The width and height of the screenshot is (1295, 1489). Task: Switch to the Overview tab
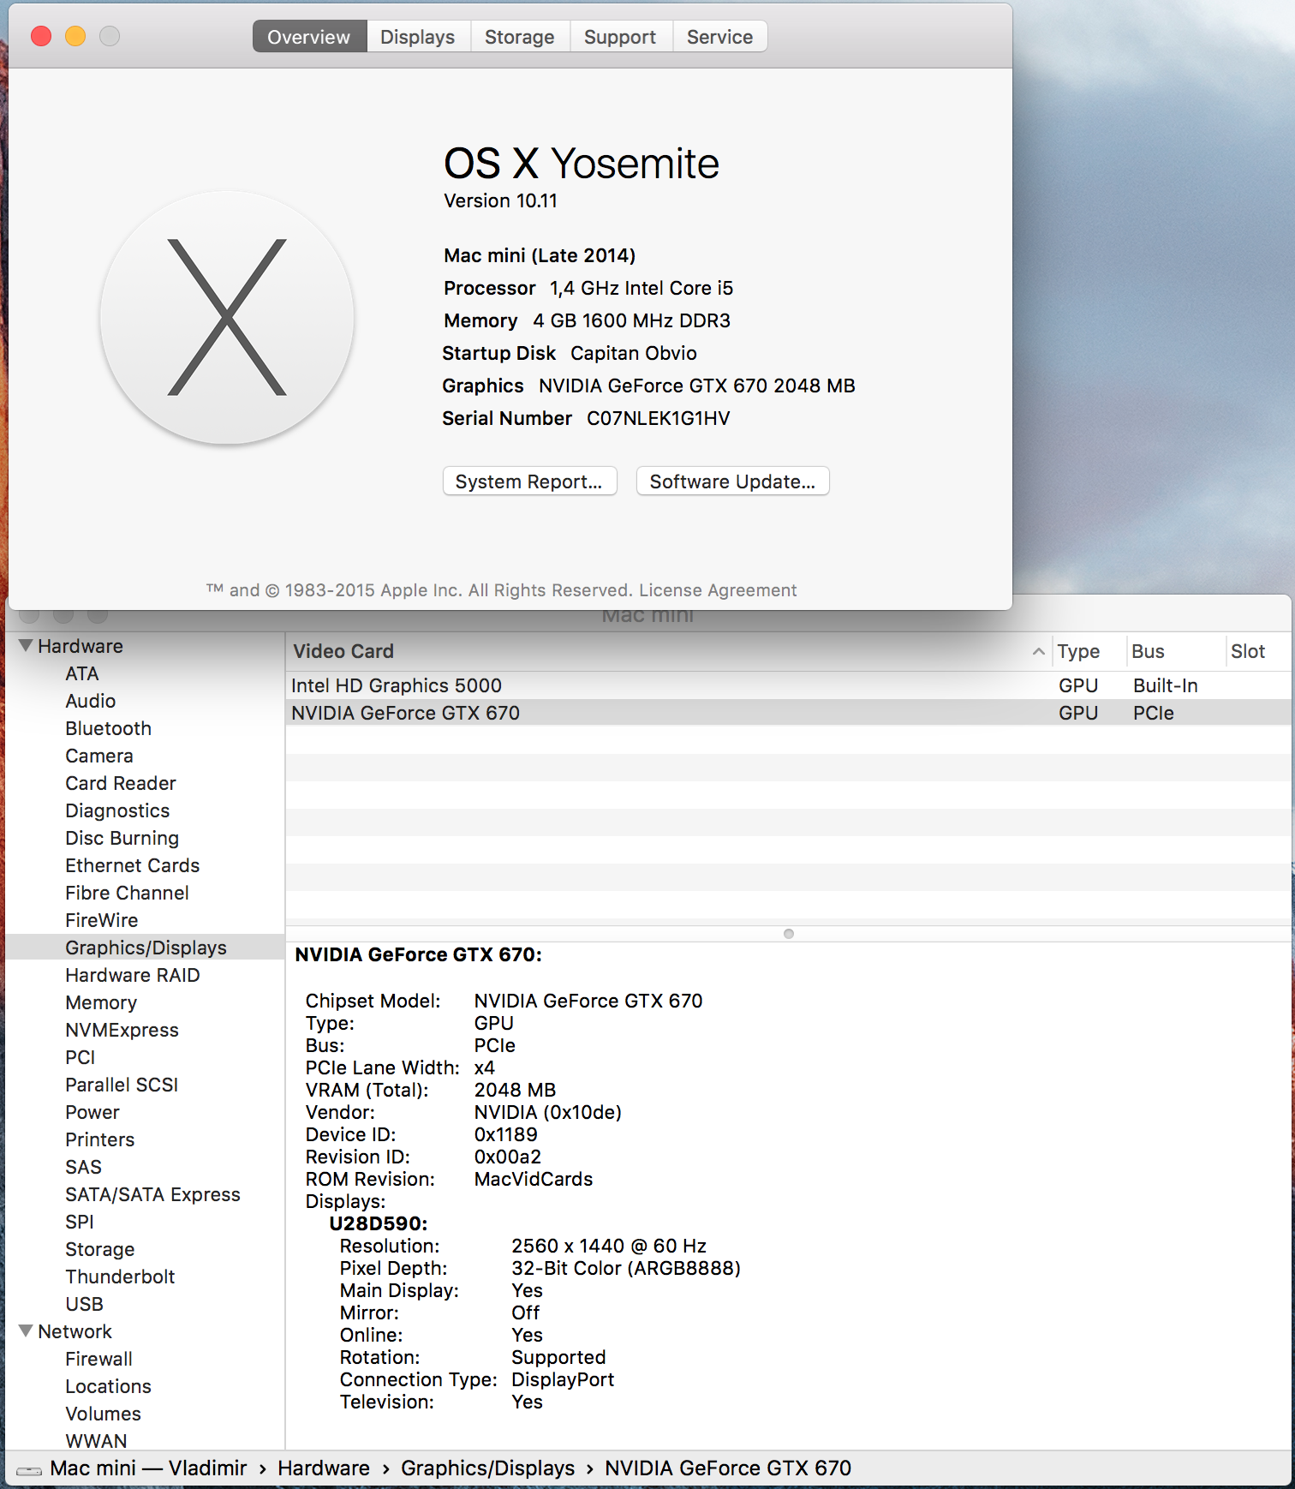coord(309,37)
